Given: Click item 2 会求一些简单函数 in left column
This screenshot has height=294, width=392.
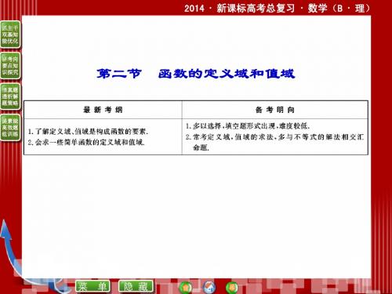Looking at the screenshot, I should [86, 143].
